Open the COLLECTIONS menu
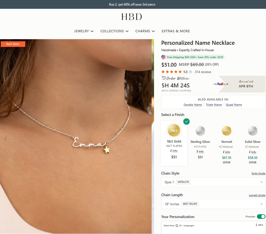Image resolution: width=266 pixels, height=234 pixels. 114,31
